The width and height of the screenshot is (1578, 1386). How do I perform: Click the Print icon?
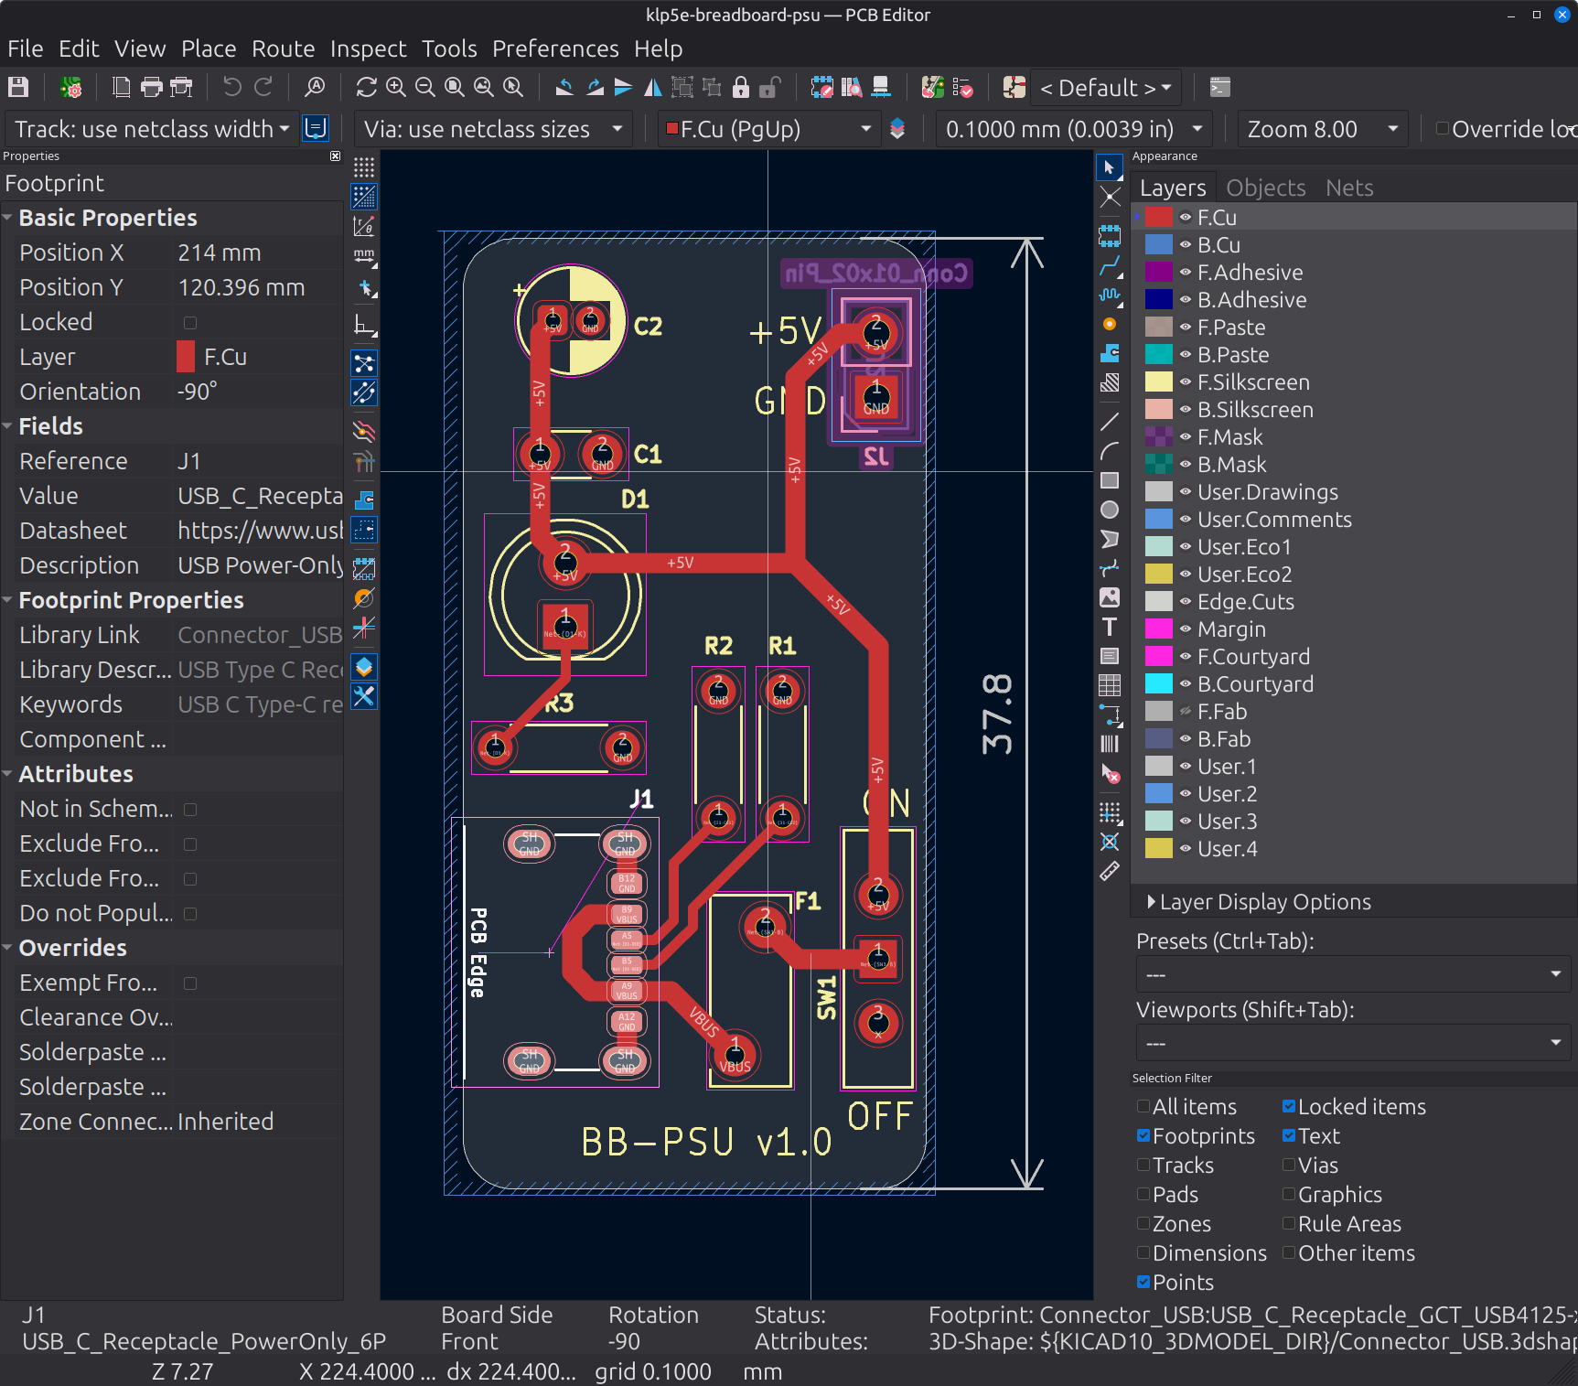click(x=151, y=88)
